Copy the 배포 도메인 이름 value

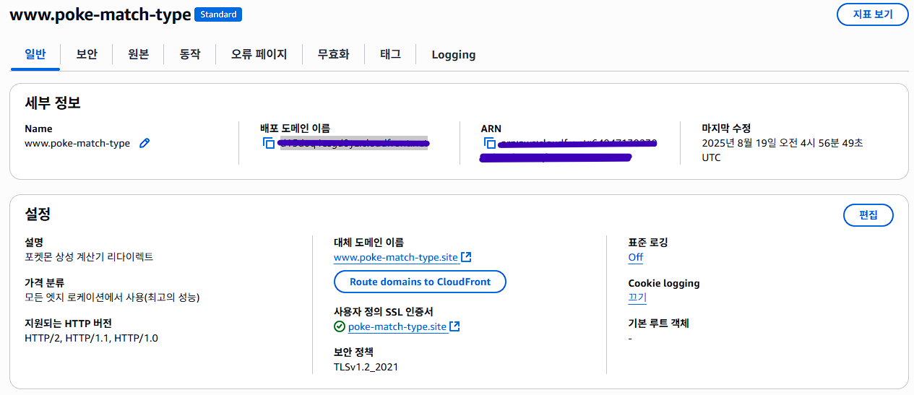click(x=269, y=143)
